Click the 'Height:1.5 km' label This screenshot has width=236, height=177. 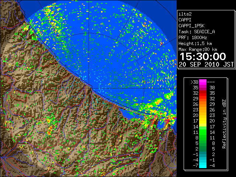195,44
